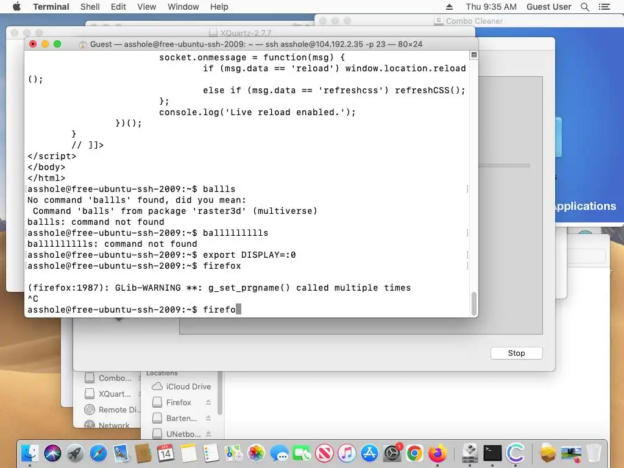Select Combo... volume in rear Finder sidebar

pyautogui.click(x=108, y=378)
